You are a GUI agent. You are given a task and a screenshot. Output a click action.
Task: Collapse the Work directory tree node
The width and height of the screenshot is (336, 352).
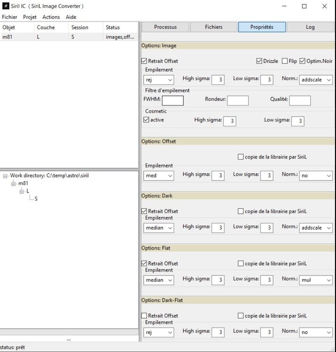click(5, 176)
